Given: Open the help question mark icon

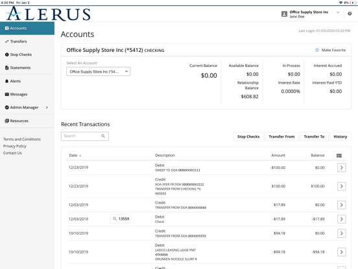Looking at the screenshot, I should (350, 14).
